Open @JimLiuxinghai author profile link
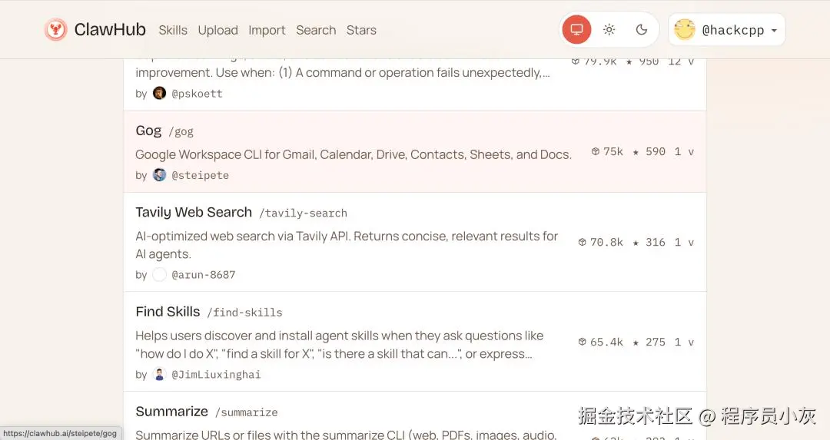The width and height of the screenshot is (830, 440). 216,375
